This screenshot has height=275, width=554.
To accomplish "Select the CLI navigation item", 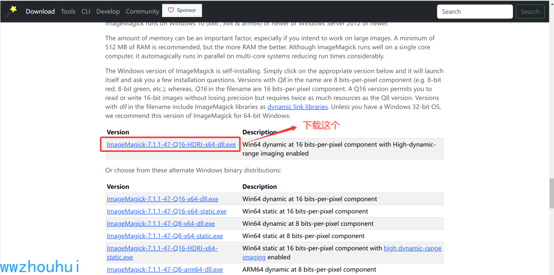I will (x=86, y=11).
